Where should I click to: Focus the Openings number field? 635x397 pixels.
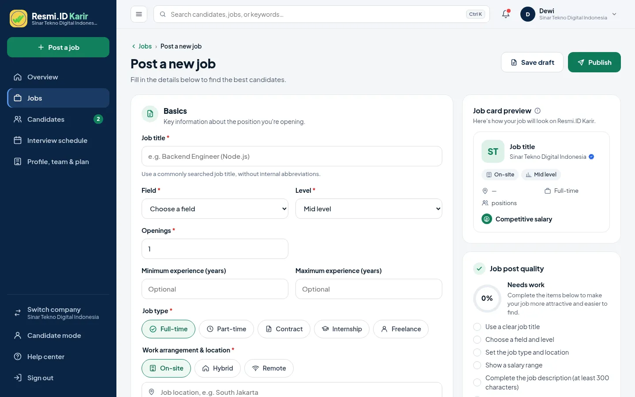point(215,249)
